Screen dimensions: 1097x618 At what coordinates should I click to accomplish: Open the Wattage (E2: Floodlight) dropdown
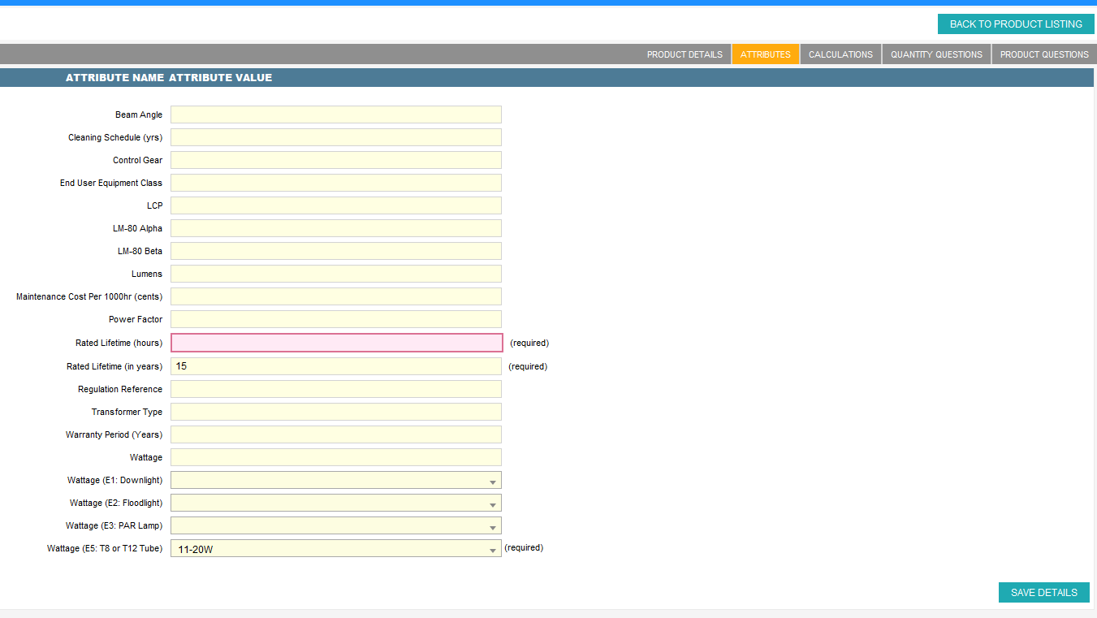click(x=335, y=503)
